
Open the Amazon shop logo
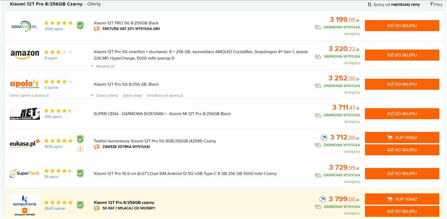[x=24, y=54]
